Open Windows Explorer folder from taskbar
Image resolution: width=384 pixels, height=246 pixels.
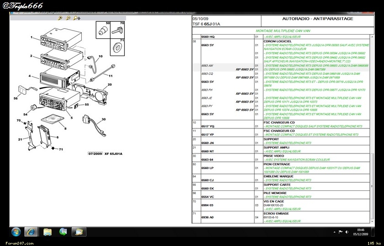[48, 231]
